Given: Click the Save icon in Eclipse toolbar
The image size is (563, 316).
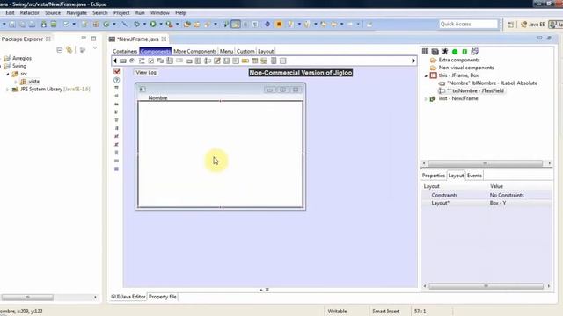Looking at the screenshot, I should [12, 25].
